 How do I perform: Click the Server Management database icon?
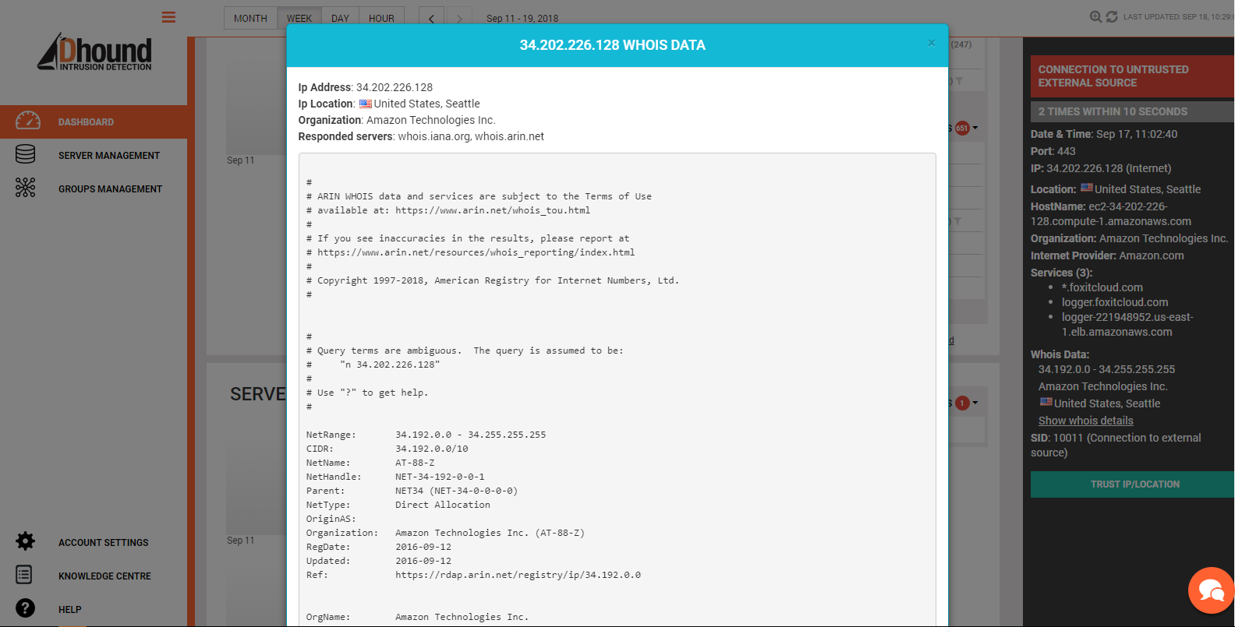click(26, 154)
